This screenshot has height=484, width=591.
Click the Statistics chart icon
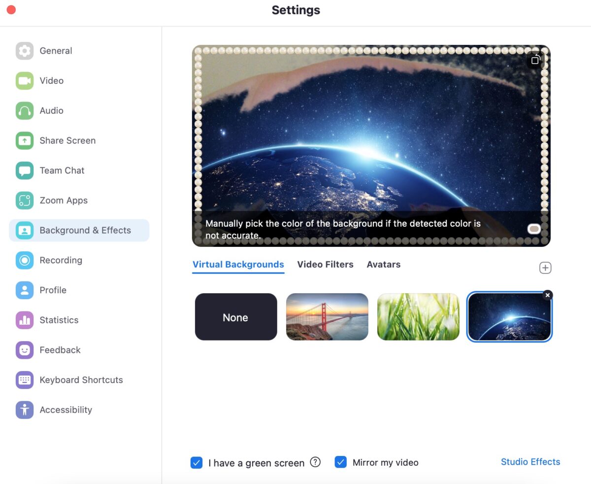(25, 320)
